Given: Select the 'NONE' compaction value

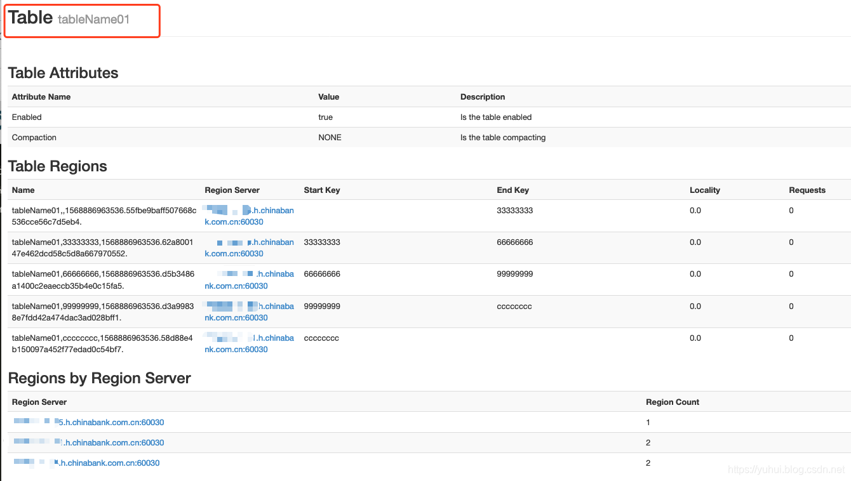Looking at the screenshot, I should tap(330, 138).
